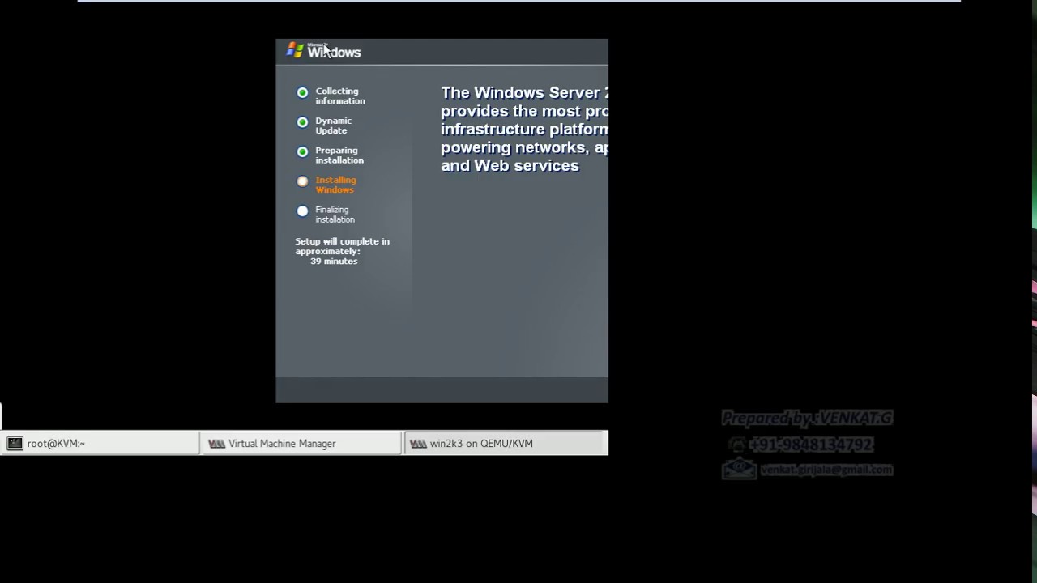Click the Windows flag logo in setup
Screen dimensions: 1037x583
click(295, 51)
